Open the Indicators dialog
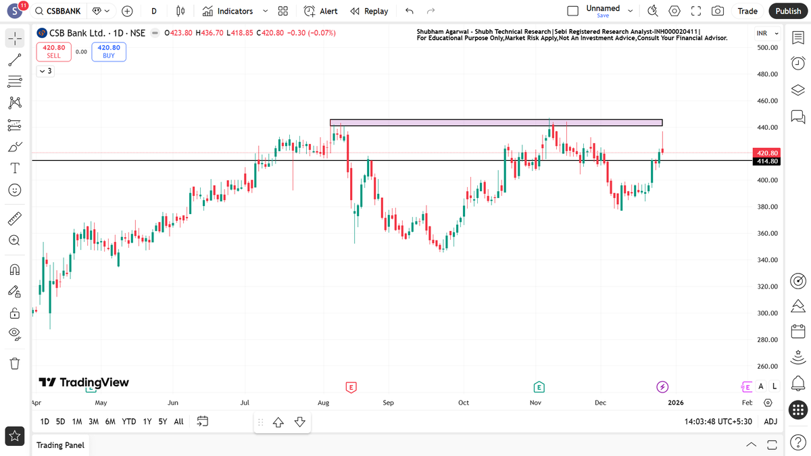 click(227, 11)
